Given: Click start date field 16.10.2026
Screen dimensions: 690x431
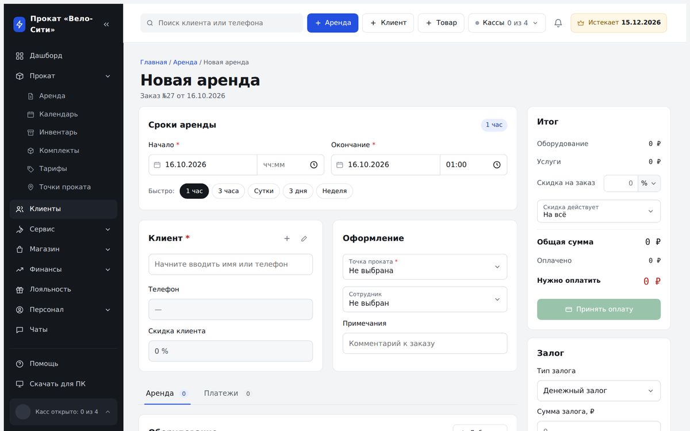Looking at the screenshot, I should pos(202,165).
